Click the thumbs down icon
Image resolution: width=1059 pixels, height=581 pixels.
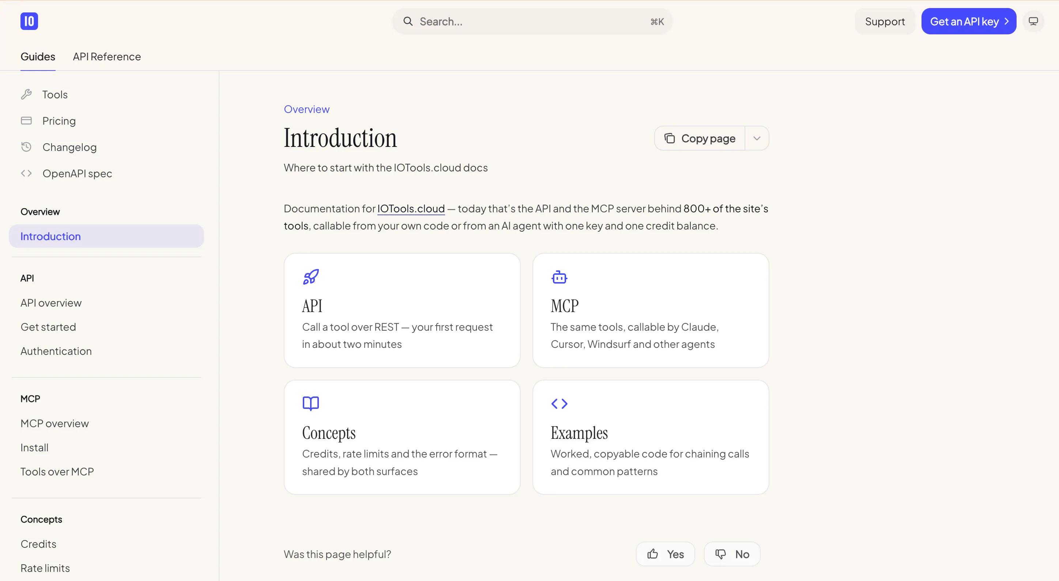click(x=721, y=554)
